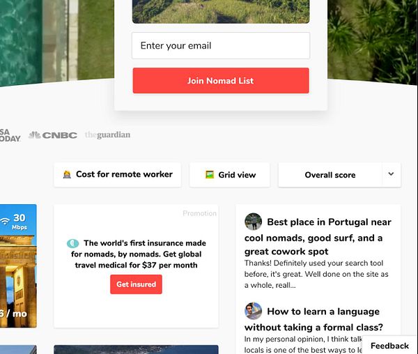Click the avatar beside How to learn a language
The width and height of the screenshot is (418, 354).
[x=253, y=311]
